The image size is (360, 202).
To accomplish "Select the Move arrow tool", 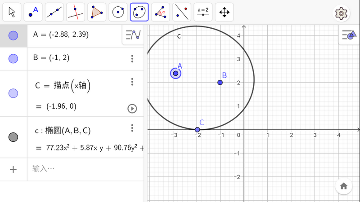I will coord(12,12).
